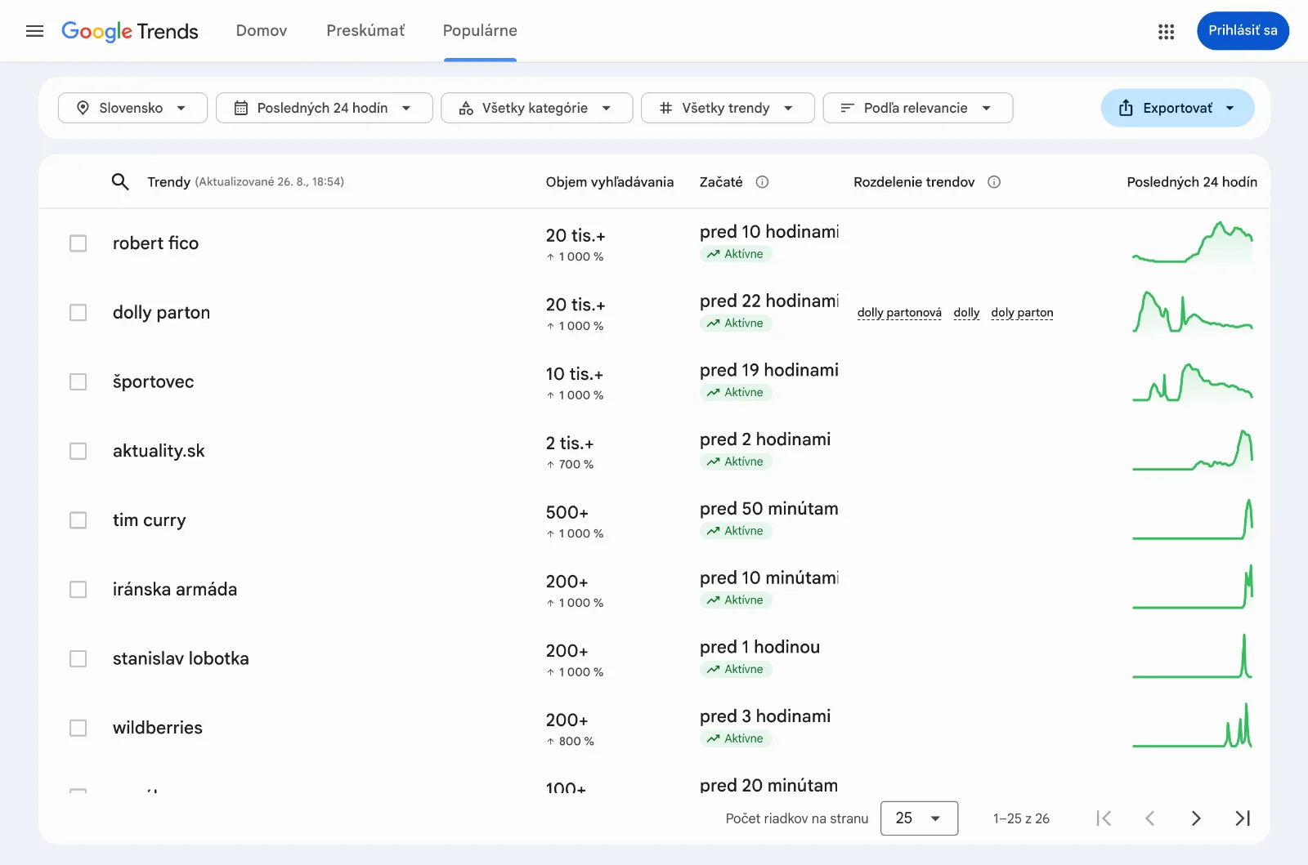This screenshot has height=865, width=1308.
Task: Open the dolly related query link
Action: coord(966,313)
